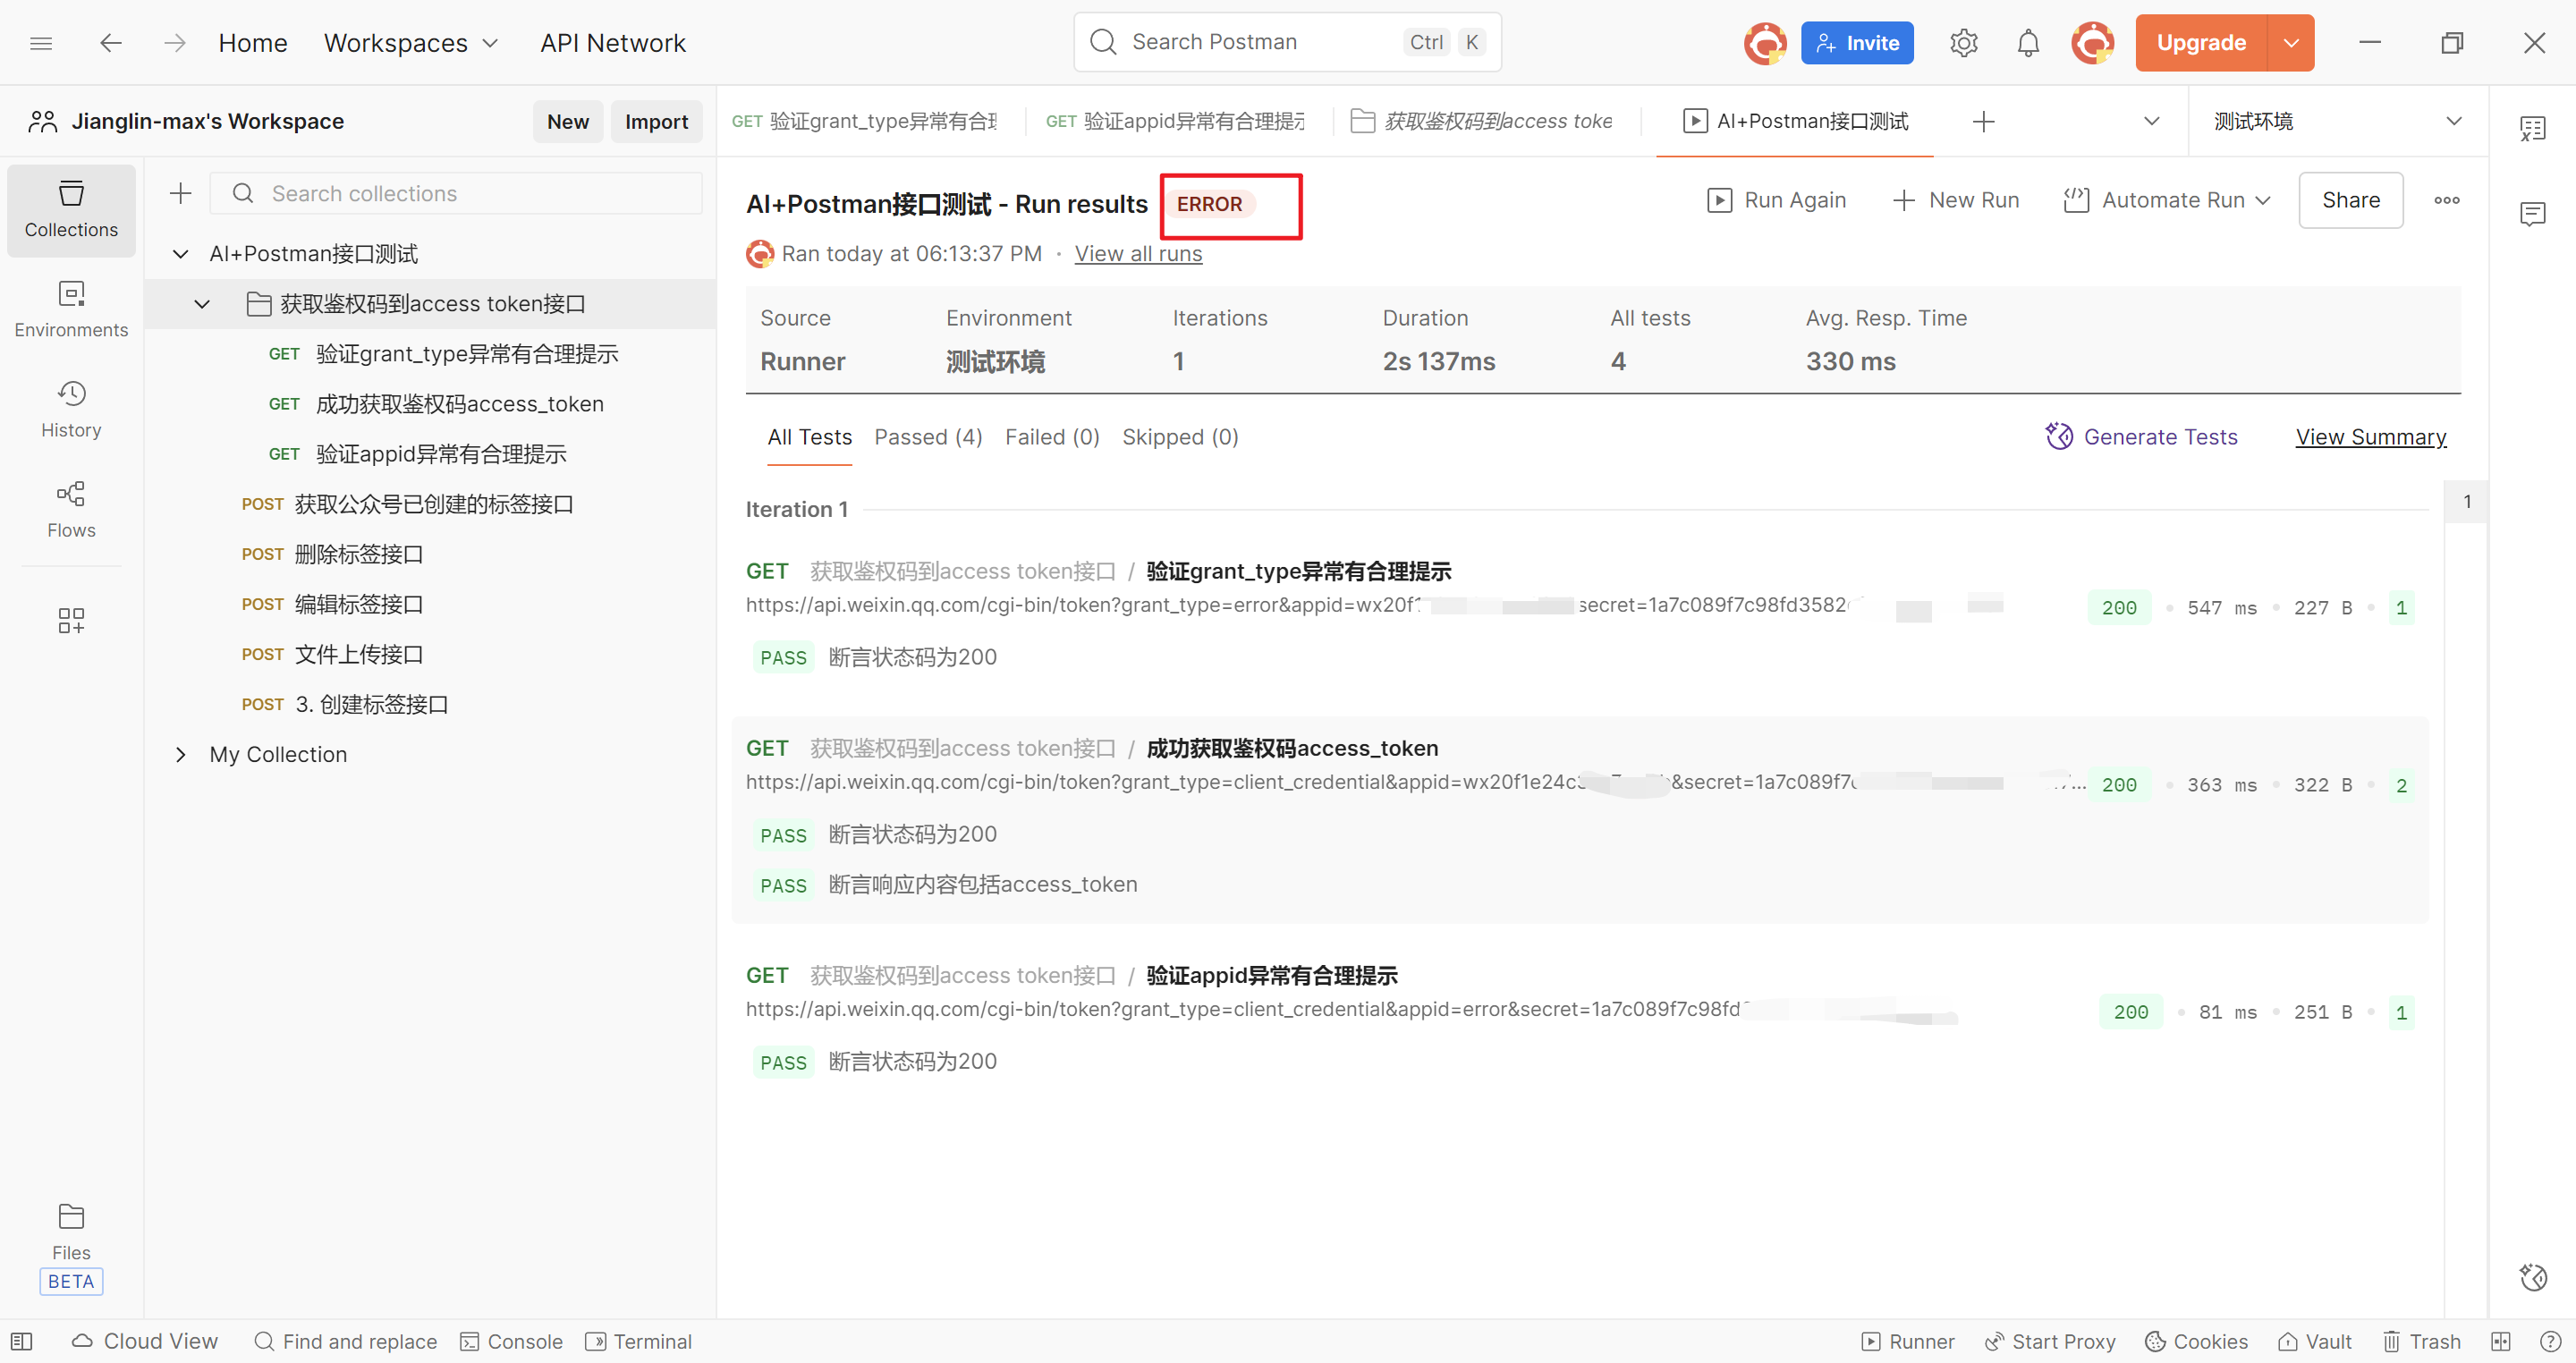The image size is (2576, 1363).
Task: Open the Console panel
Action: click(511, 1341)
